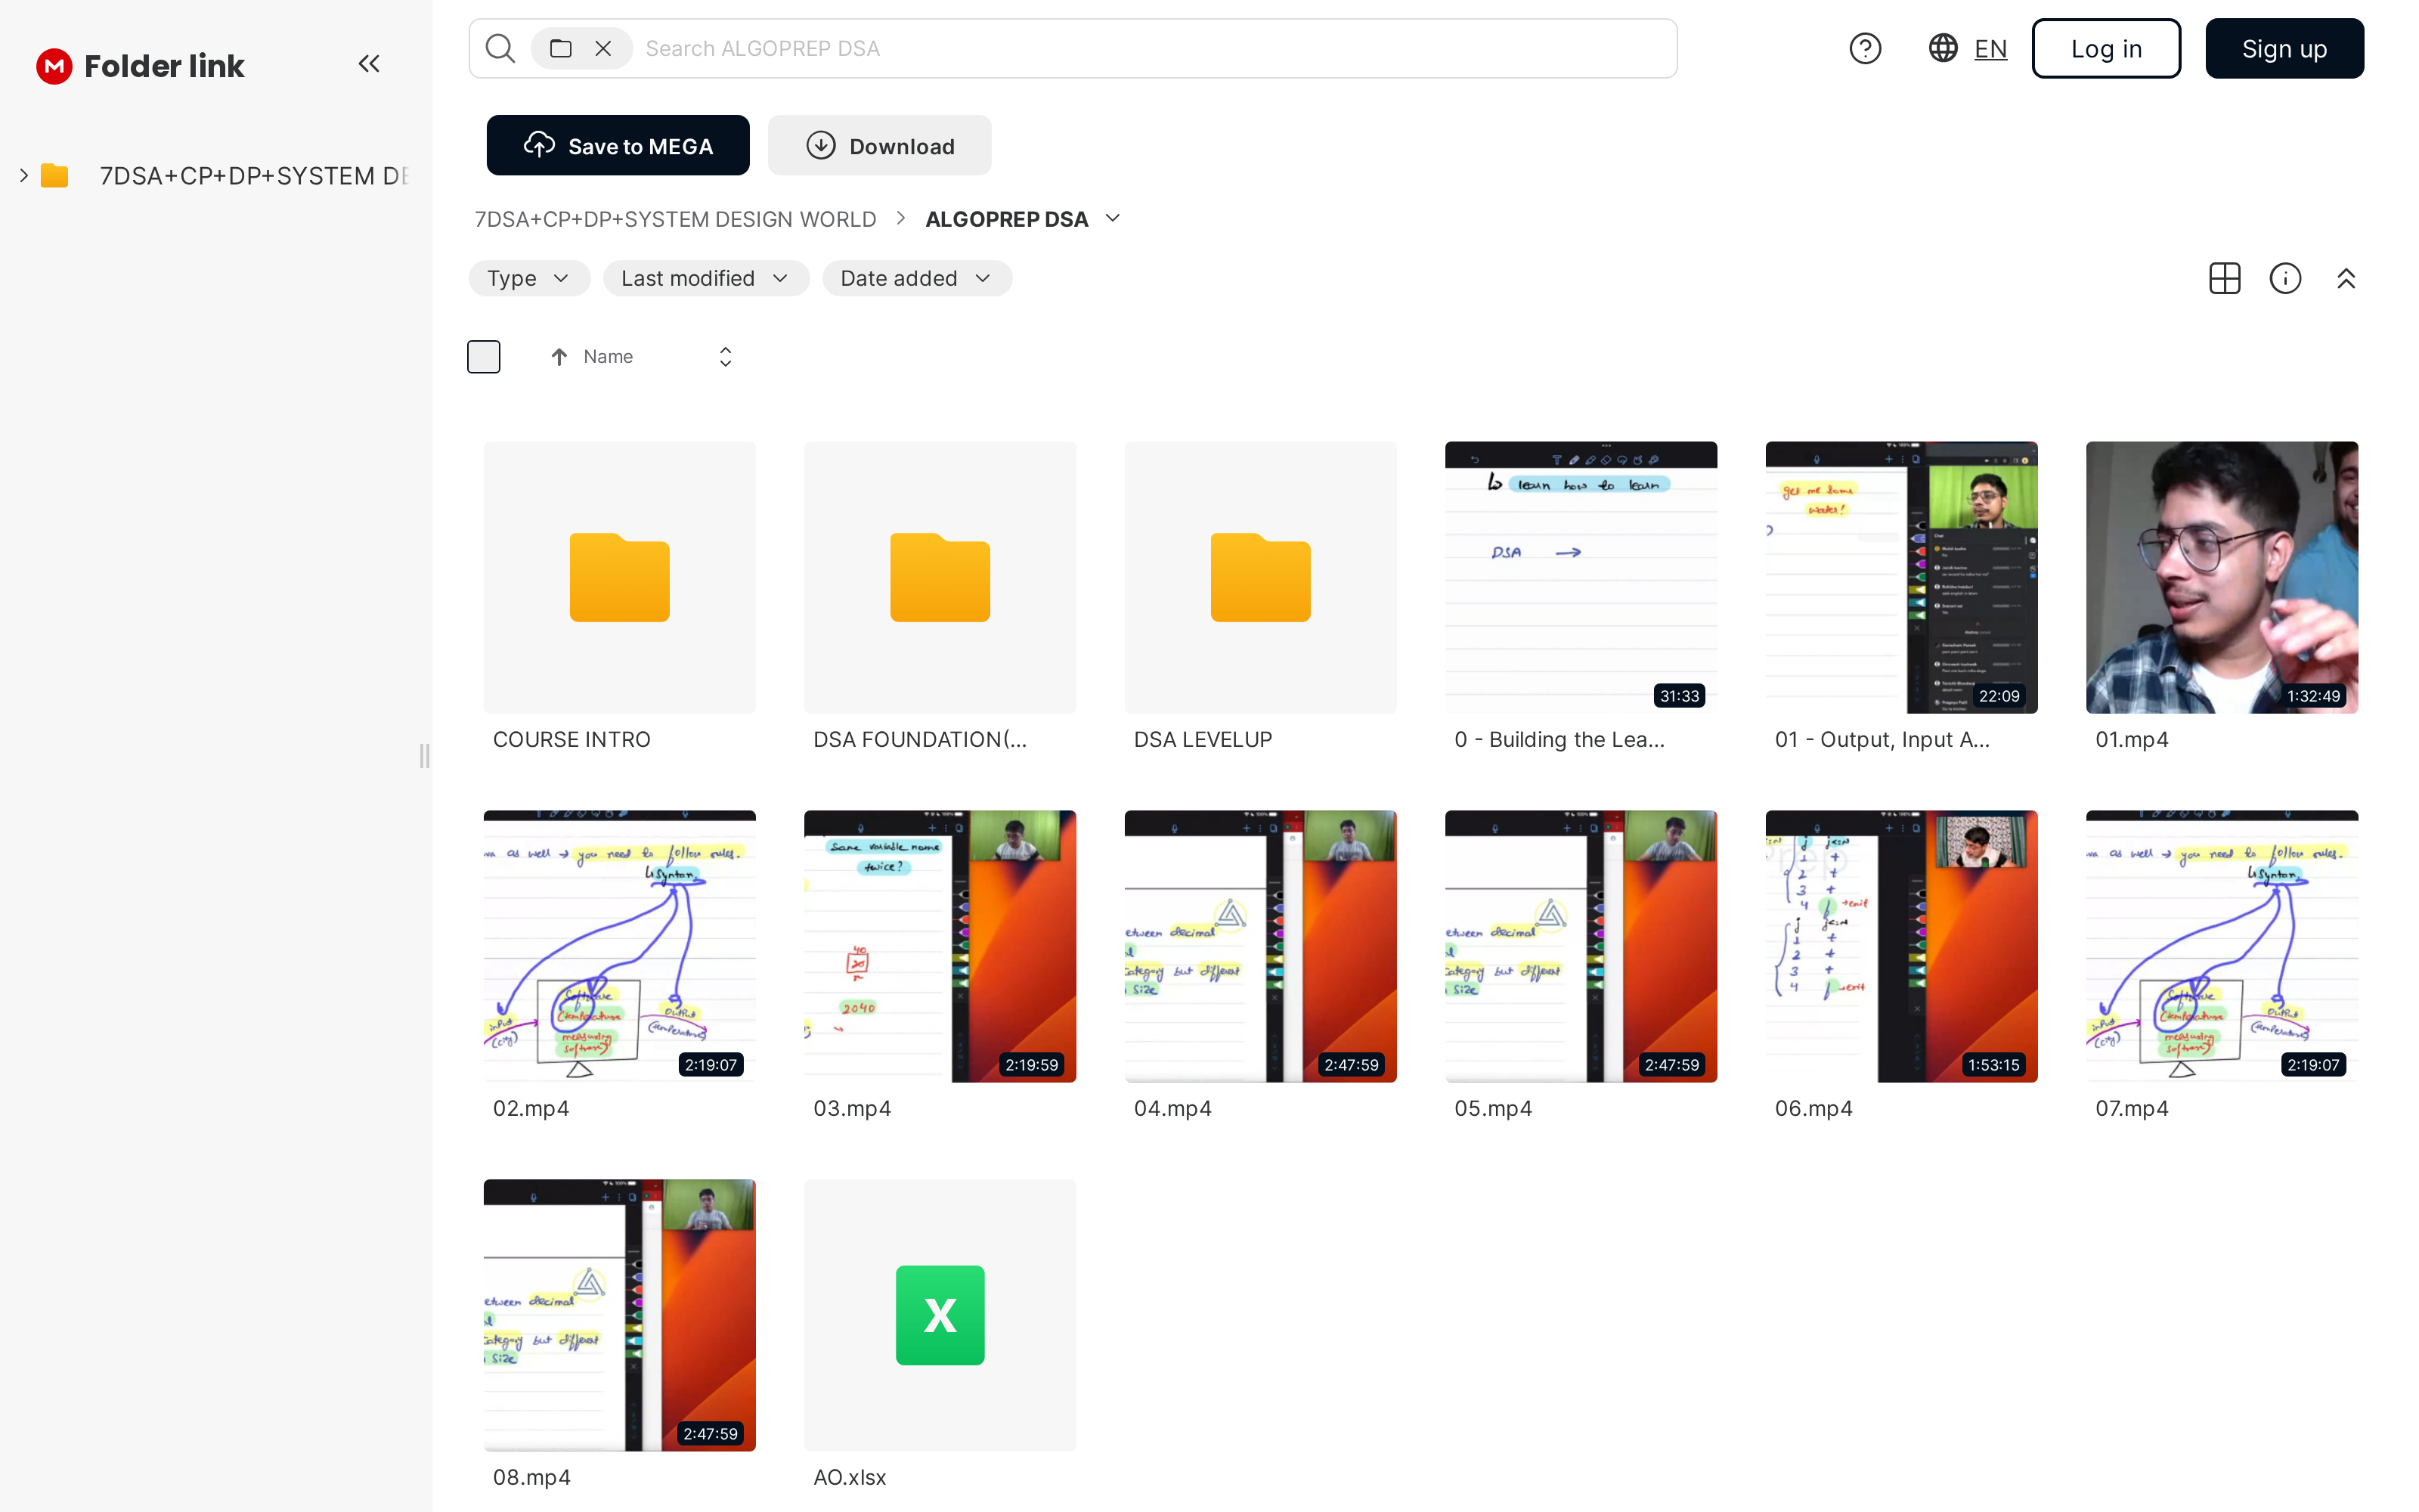The height and width of the screenshot is (1512, 2419).
Task: Open the sort column chooser arrows
Action: click(x=726, y=357)
